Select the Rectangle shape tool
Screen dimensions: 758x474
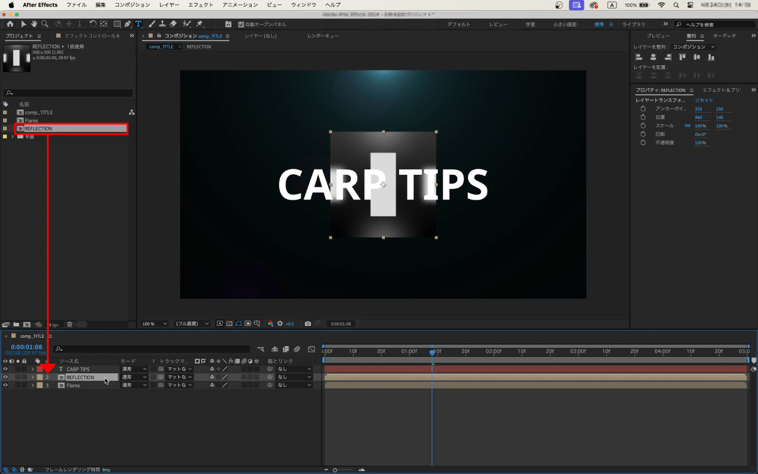click(x=117, y=24)
